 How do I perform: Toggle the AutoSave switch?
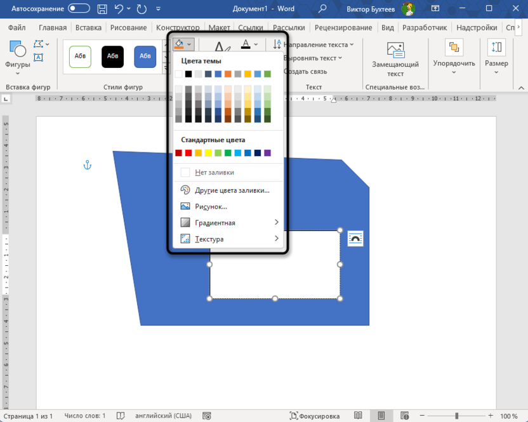pyautogui.click(x=79, y=9)
